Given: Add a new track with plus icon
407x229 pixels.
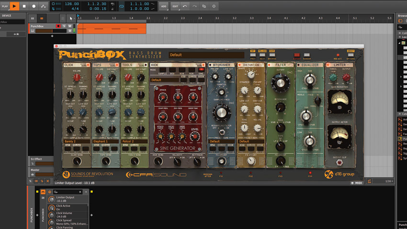Looking at the screenshot, I should (x=52, y=36).
